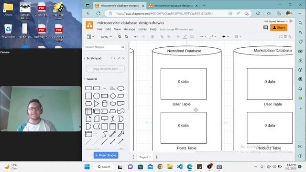Click the Last change minutes ago link
Image resolution: width=306 pixels, height=172 pixels.
point(176,30)
